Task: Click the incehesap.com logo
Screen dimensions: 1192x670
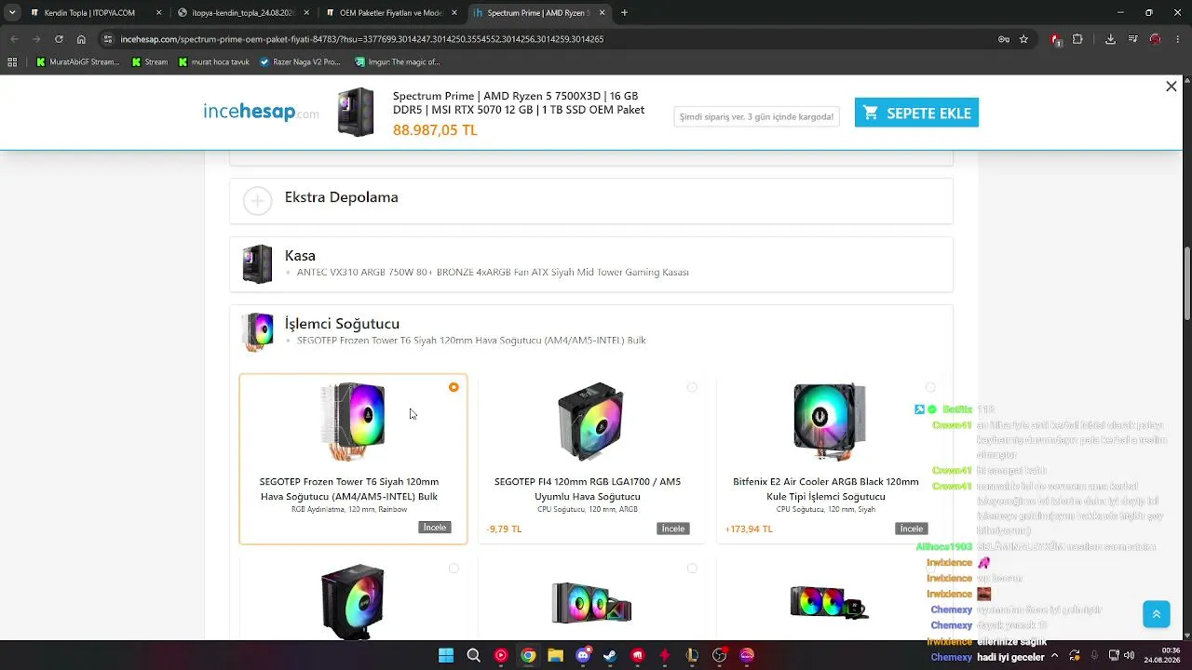Action: click(261, 113)
